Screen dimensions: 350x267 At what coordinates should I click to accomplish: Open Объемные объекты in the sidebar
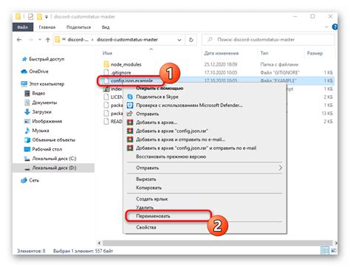coord(54,140)
